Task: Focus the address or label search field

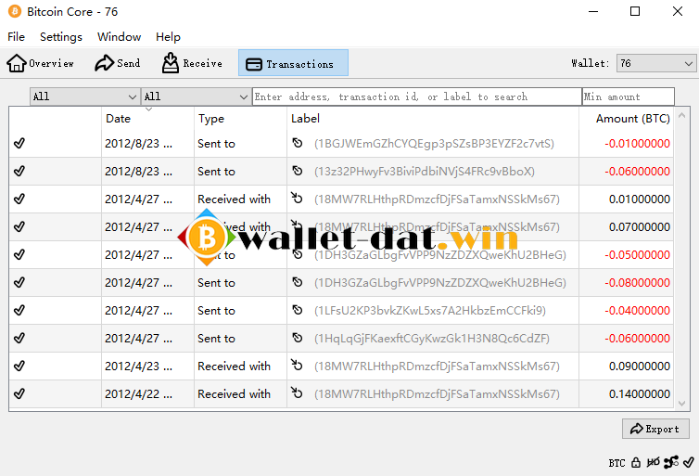Action: pyautogui.click(x=417, y=96)
